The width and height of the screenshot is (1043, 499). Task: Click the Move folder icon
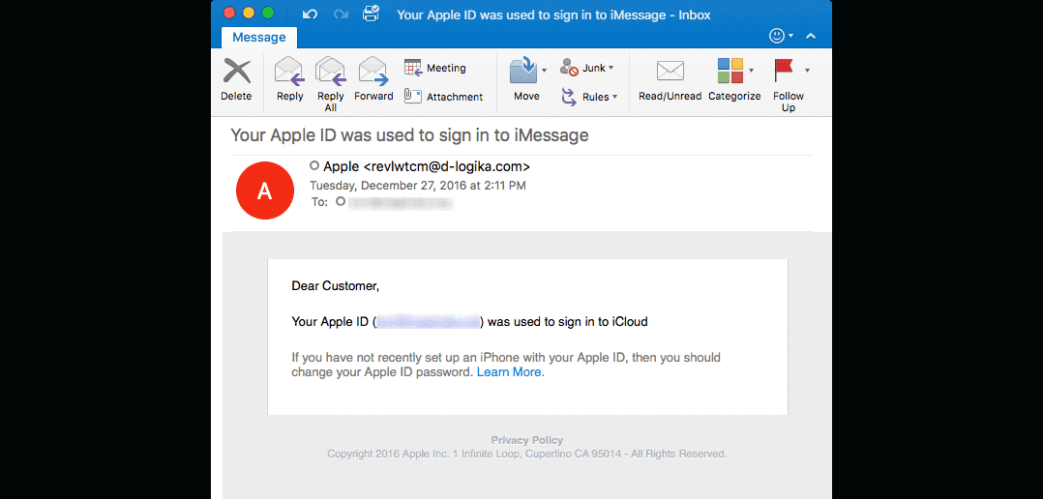(523, 71)
